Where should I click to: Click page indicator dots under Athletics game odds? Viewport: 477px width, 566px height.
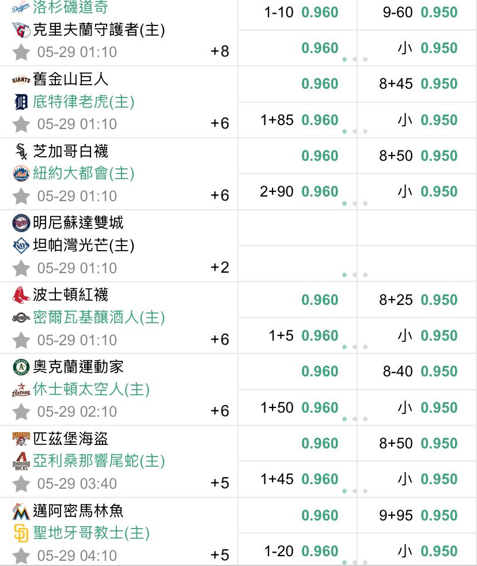coord(355,419)
